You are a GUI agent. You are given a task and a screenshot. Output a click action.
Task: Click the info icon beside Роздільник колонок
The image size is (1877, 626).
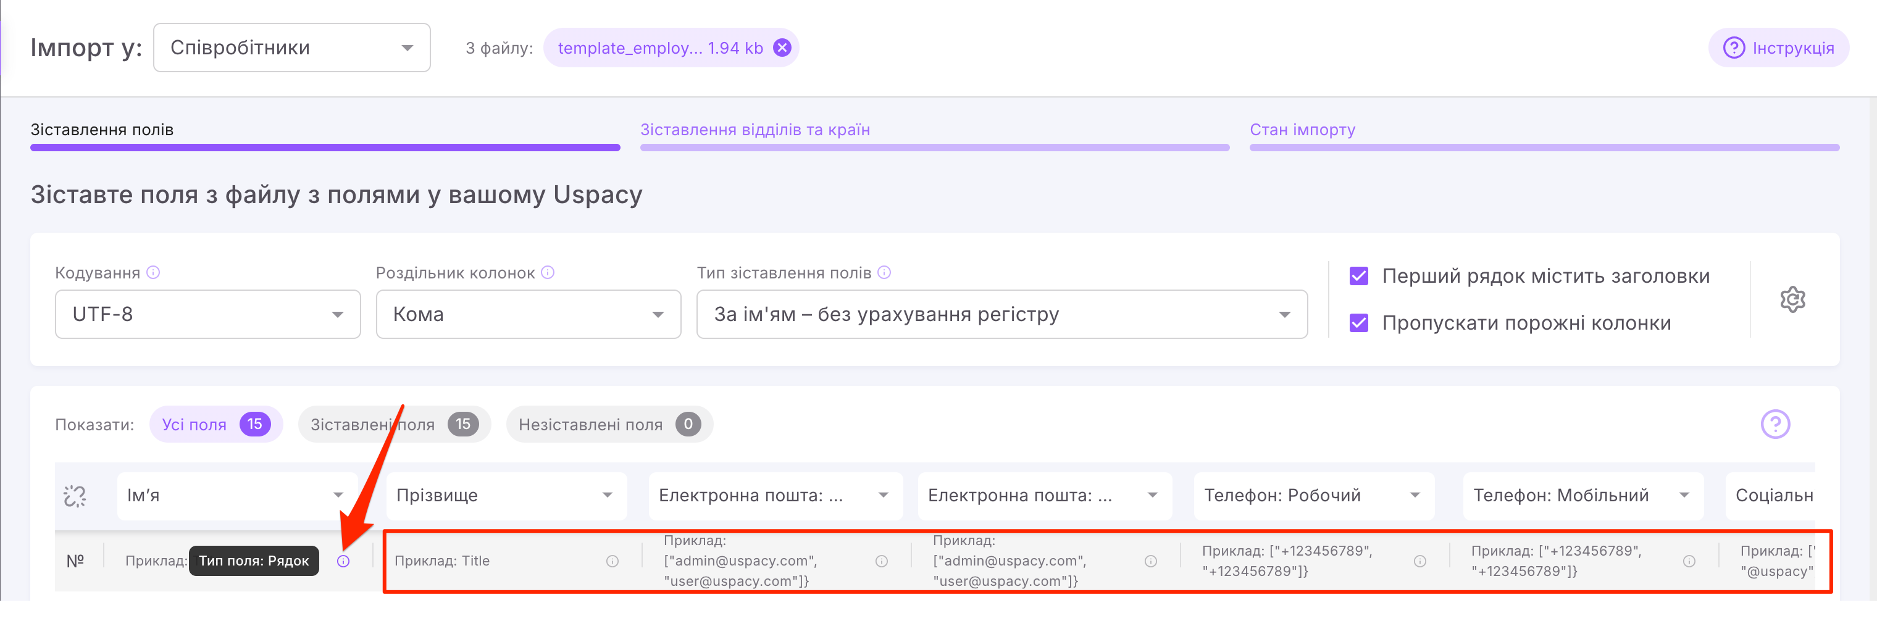tap(548, 272)
